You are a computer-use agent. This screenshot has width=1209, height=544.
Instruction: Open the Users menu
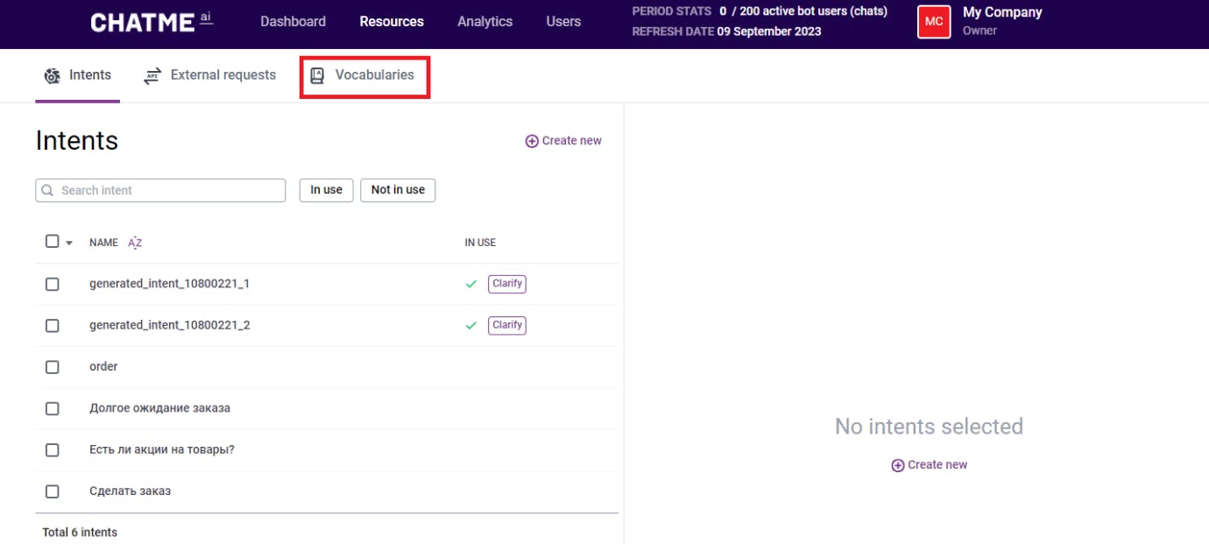click(x=563, y=22)
